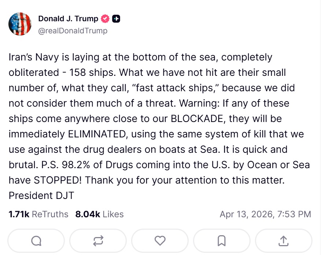The image size is (322, 255).
Task: Visit the @realDonaldTrump handle link
Action: pos(73,31)
